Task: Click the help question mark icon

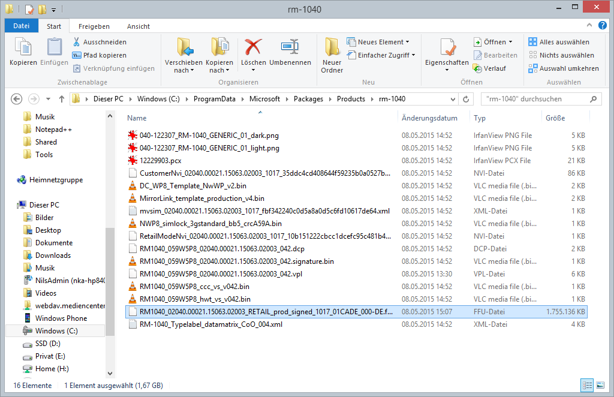Action: (x=602, y=25)
